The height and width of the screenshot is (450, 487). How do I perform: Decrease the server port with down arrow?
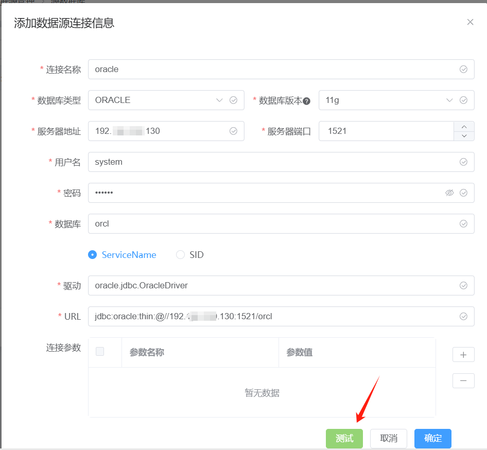point(464,136)
